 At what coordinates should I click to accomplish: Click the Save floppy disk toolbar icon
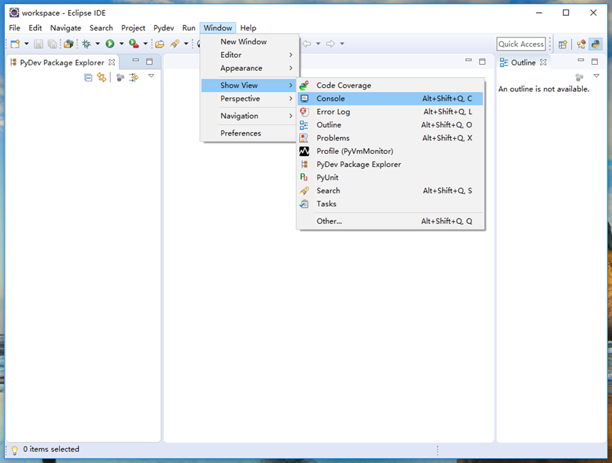[x=38, y=44]
